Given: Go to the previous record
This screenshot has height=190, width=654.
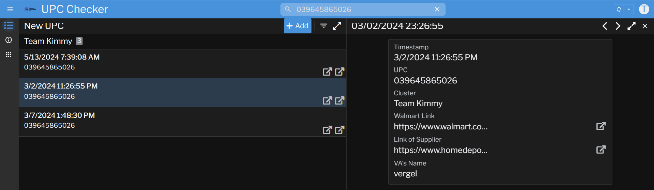Looking at the screenshot, I should click(605, 26).
